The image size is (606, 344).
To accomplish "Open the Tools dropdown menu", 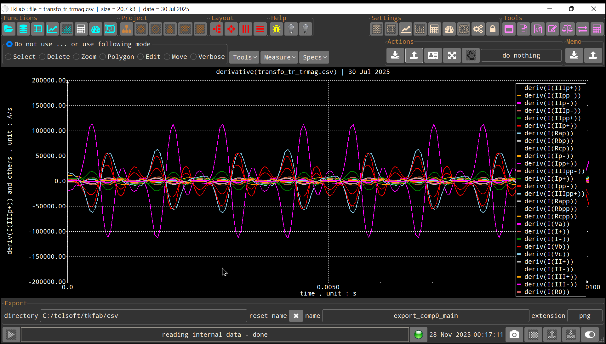I will pyautogui.click(x=244, y=57).
